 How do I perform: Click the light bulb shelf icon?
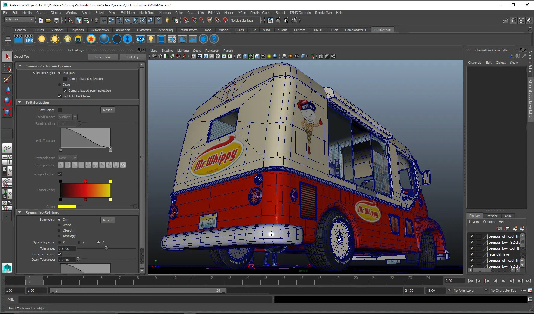coord(151,39)
